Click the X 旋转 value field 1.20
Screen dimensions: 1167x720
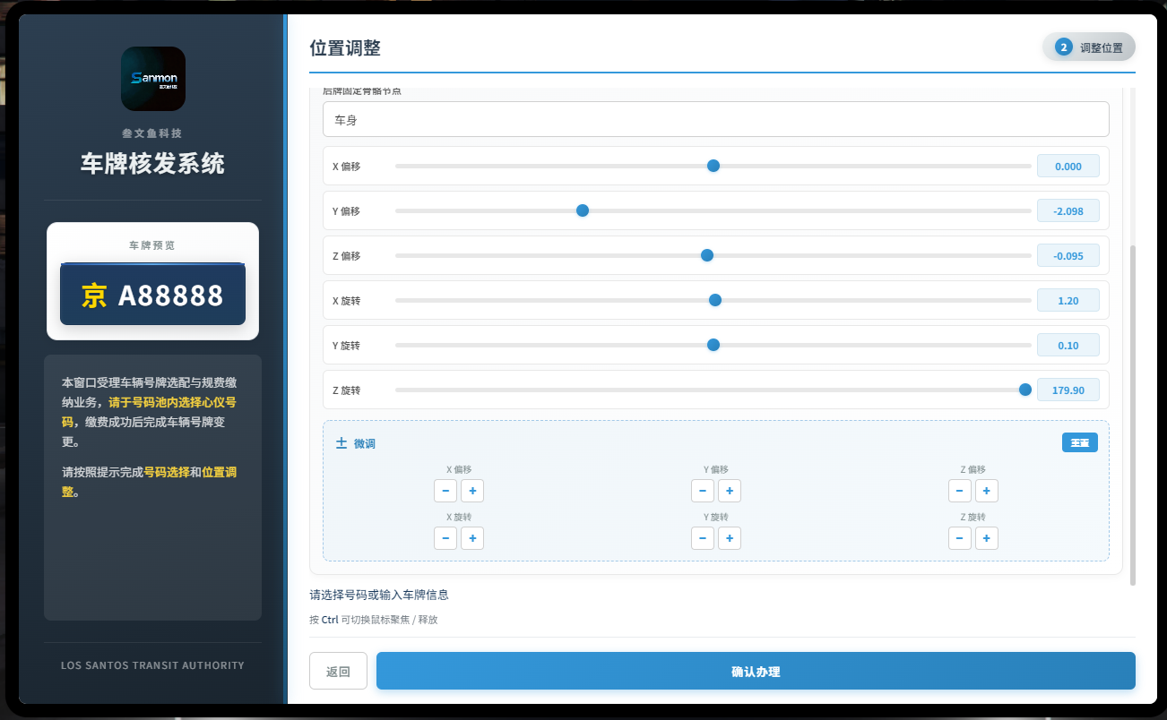coord(1068,300)
